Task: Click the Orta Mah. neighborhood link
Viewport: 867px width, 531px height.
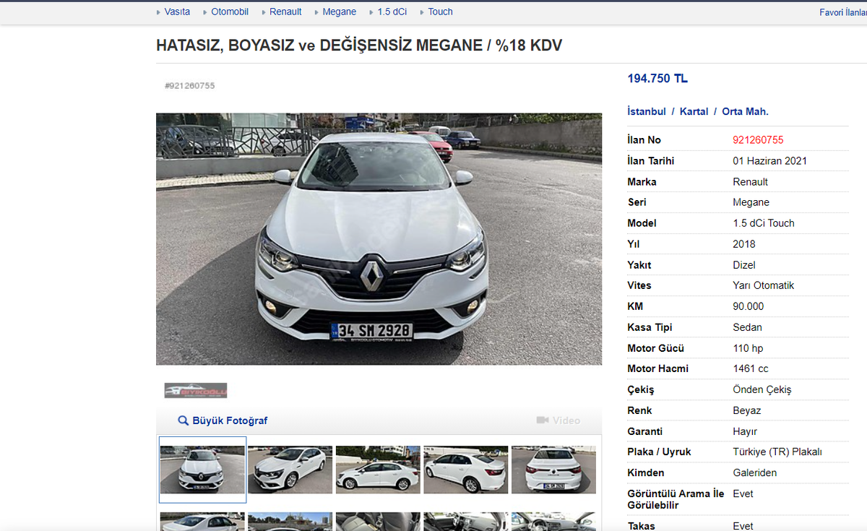Action: pyautogui.click(x=745, y=111)
